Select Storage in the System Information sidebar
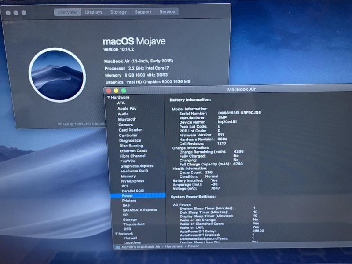This screenshot has height=264, width=352. coord(130,219)
